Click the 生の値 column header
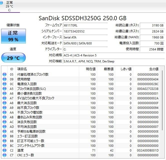The height and width of the screenshot is (160, 166). 154,69
